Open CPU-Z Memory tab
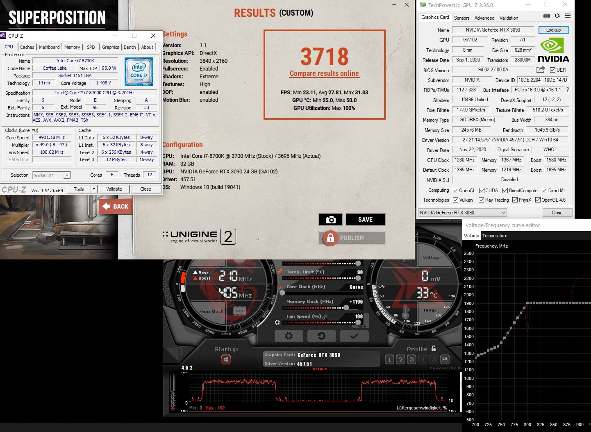 pos(72,47)
